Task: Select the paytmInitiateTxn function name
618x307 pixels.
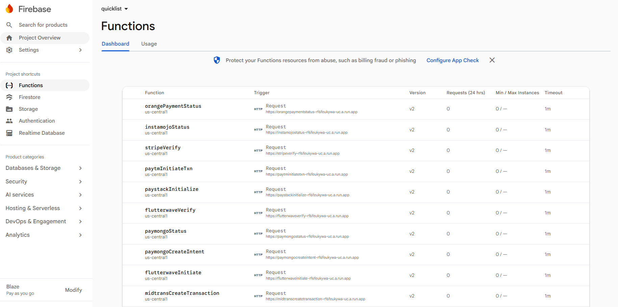Action: (x=169, y=169)
